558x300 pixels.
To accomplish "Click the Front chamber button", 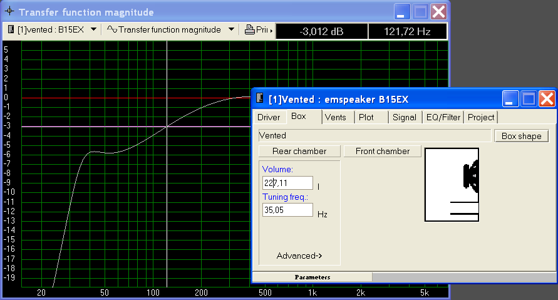I will tap(383, 151).
